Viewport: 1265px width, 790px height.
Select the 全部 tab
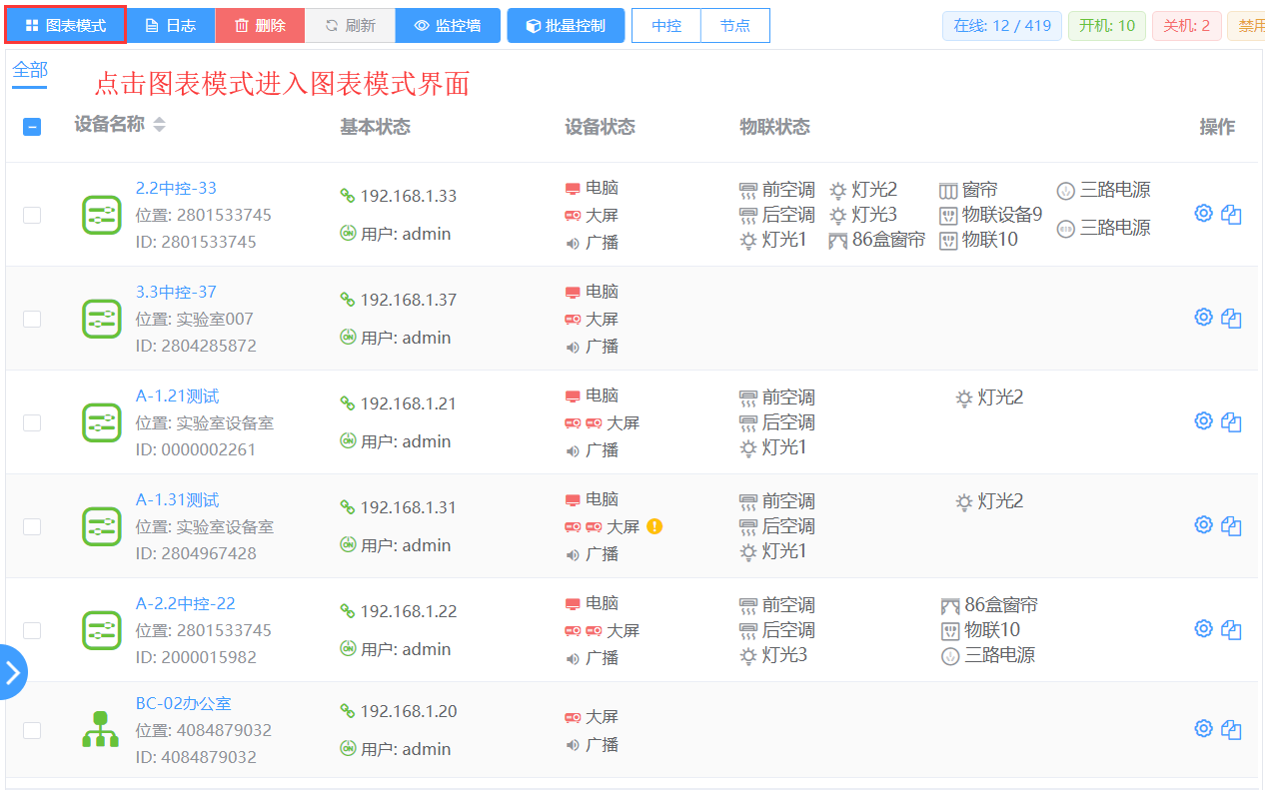[x=30, y=70]
